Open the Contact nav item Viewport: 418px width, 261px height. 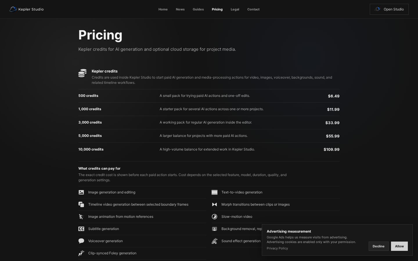click(253, 9)
